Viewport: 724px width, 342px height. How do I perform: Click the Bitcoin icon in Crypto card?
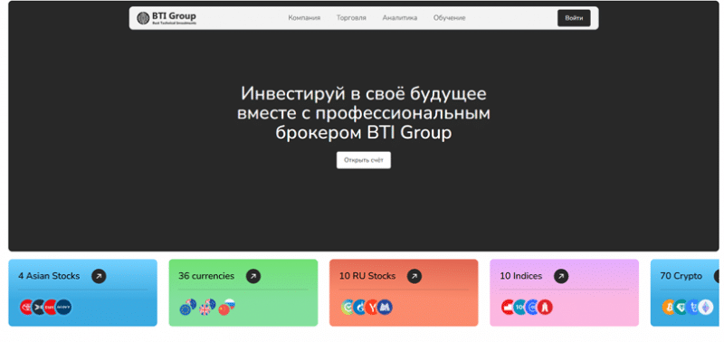pos(669,308)
